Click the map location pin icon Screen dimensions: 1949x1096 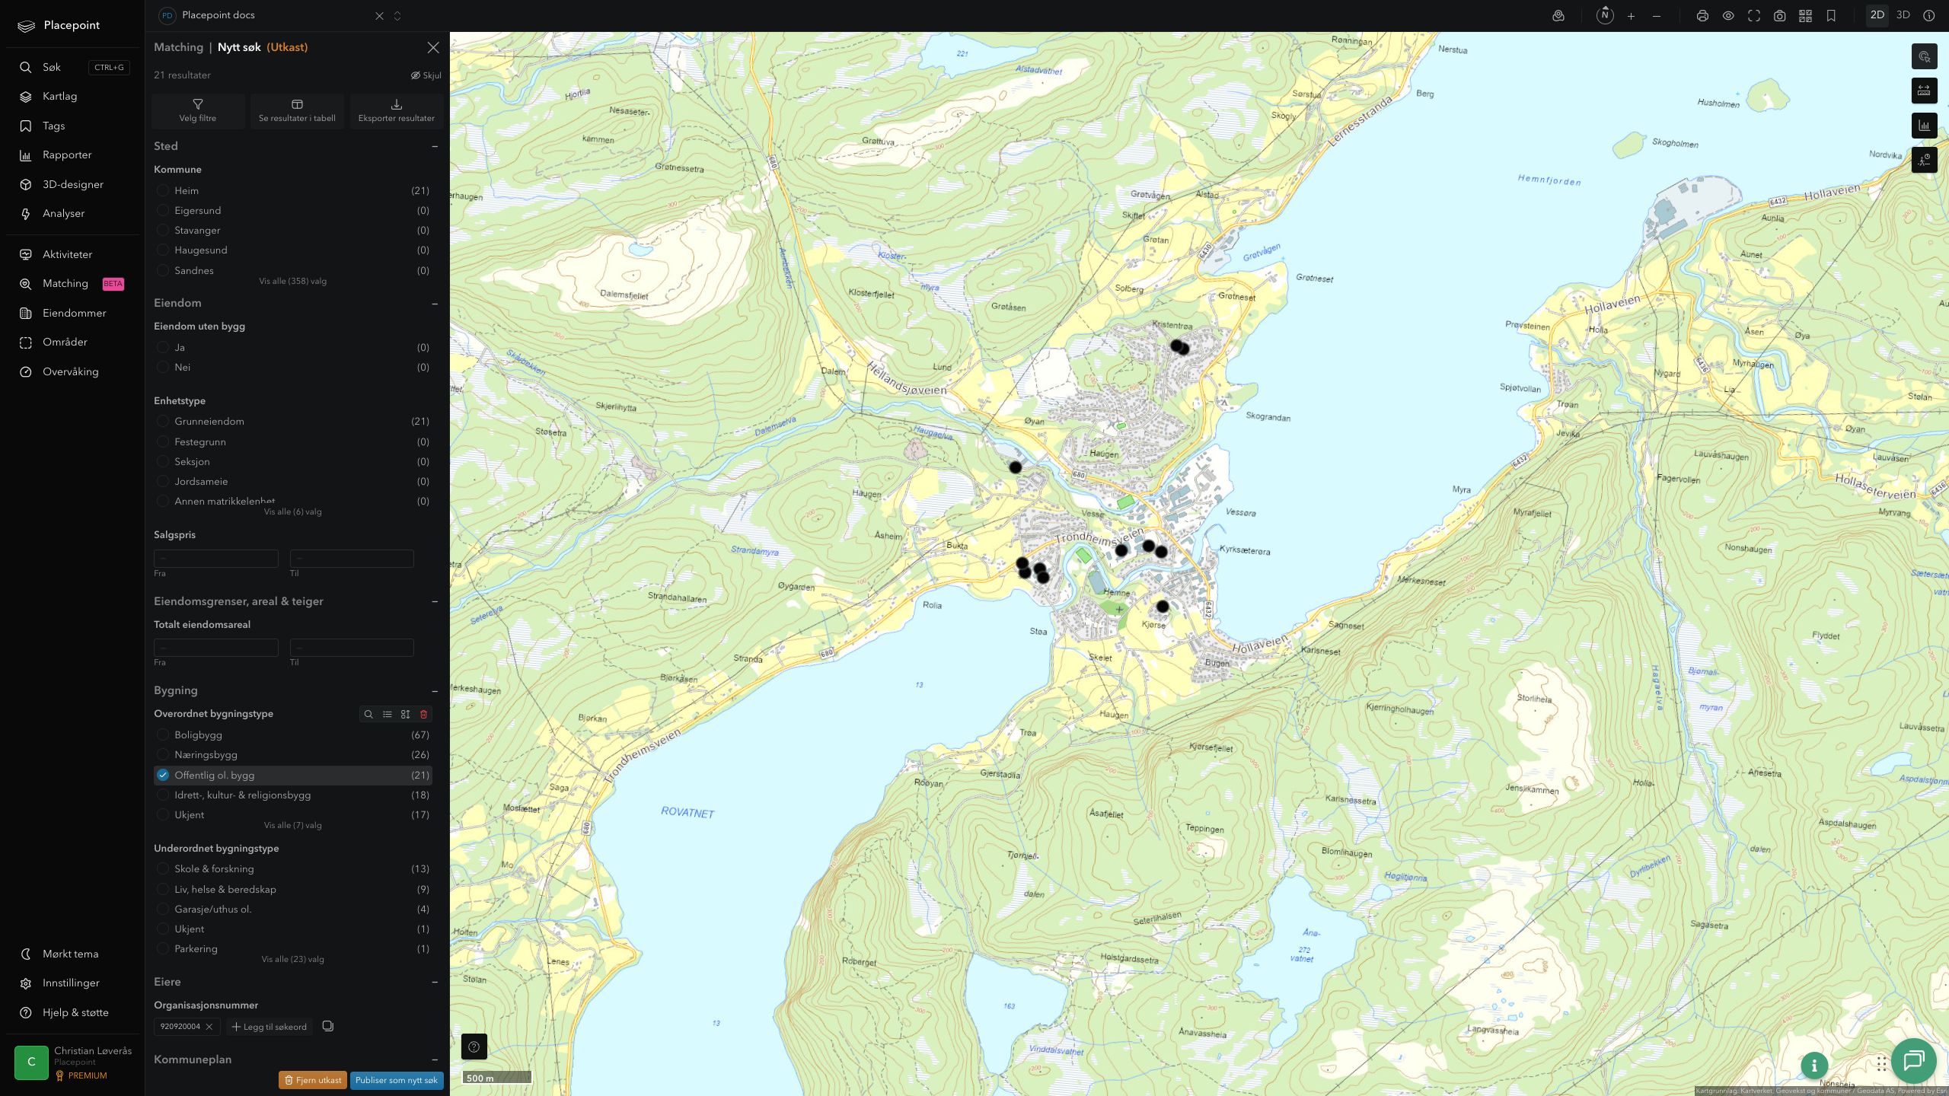point(1558,15)
